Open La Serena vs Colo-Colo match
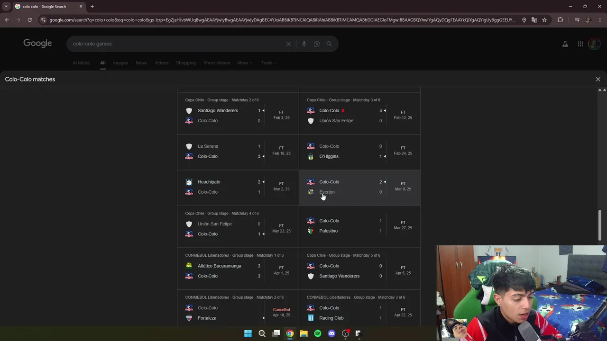This screenshot has width=607, height=341. 238,152
